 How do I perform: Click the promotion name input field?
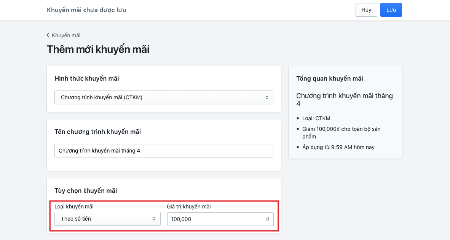164,151
